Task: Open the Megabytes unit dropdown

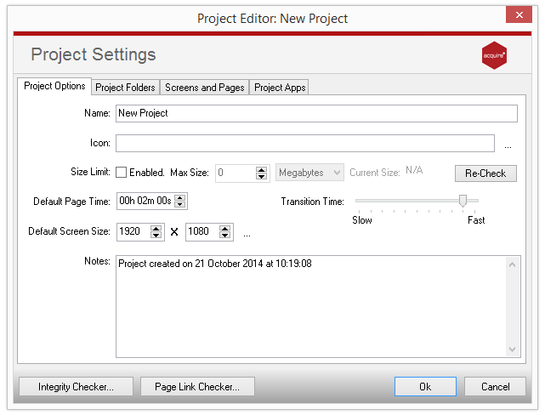Action: [x=309, y=173]
